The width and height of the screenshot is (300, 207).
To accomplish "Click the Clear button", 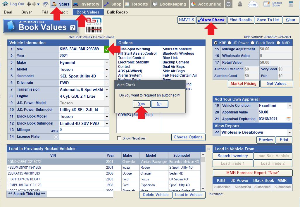I will click(x=290, y=20).
